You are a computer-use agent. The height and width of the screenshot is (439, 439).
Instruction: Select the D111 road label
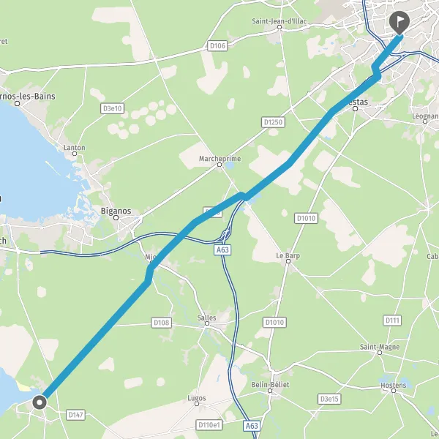(x=392, y=320)
